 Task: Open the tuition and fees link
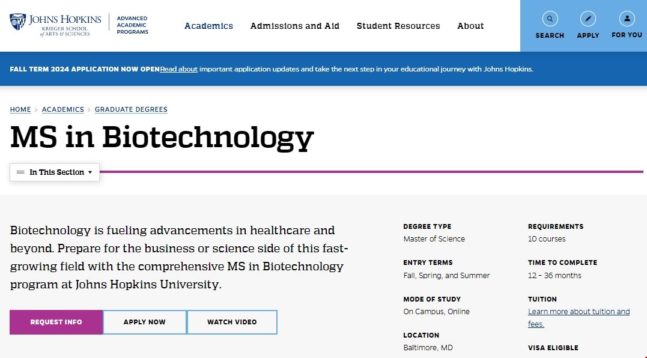pos(579,311)
